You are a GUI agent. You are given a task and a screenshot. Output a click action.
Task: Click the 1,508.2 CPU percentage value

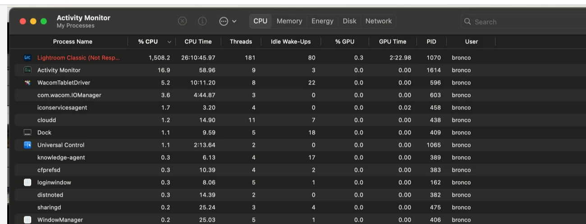coord(160,58)
